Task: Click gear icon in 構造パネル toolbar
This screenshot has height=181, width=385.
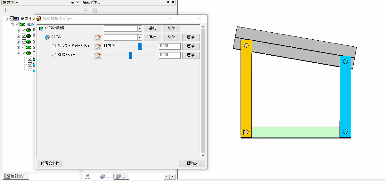Action: pyautogui.click(x=95, y=10)
